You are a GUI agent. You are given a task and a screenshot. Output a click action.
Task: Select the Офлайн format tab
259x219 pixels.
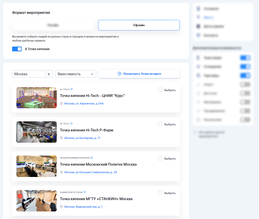pos(139,25)
